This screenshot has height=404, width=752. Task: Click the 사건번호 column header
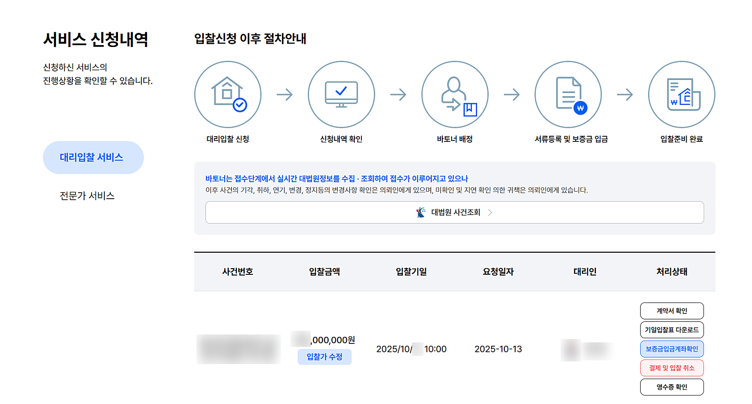click(x=237, y=272)
